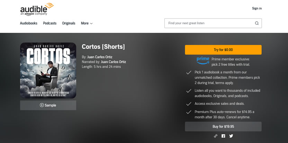Share on Facebook icon

[x=223, y=136]
